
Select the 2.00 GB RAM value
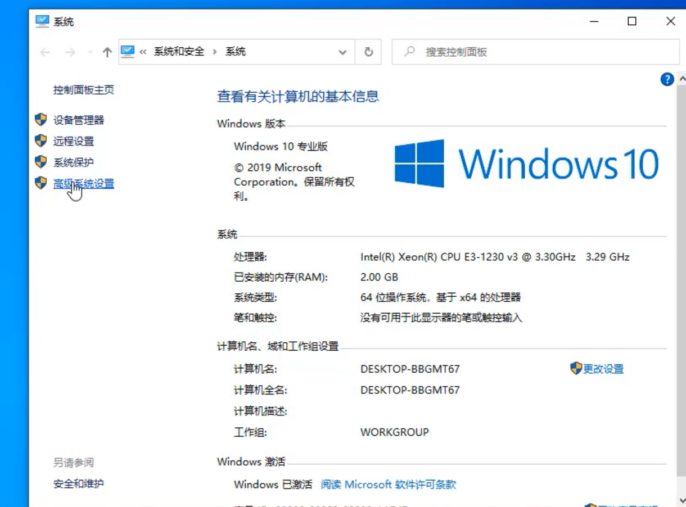(379, 277)
